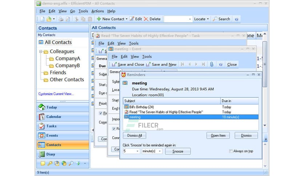Enable the Always on top checkbox
The height and width of the screenshot is (176, 304).
tap(231, 151)
